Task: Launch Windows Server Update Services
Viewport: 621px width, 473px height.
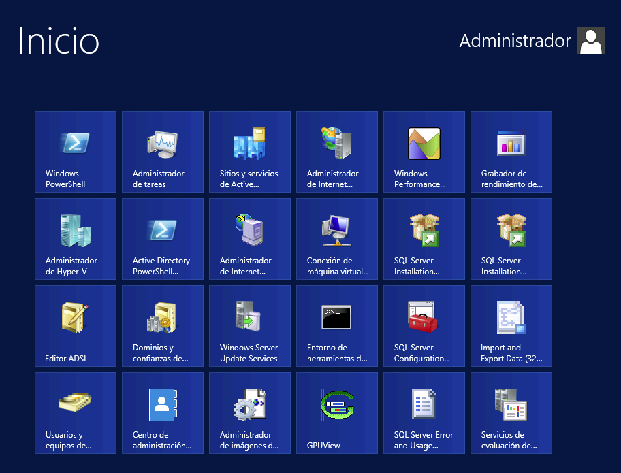Action: tap(250, 326)
